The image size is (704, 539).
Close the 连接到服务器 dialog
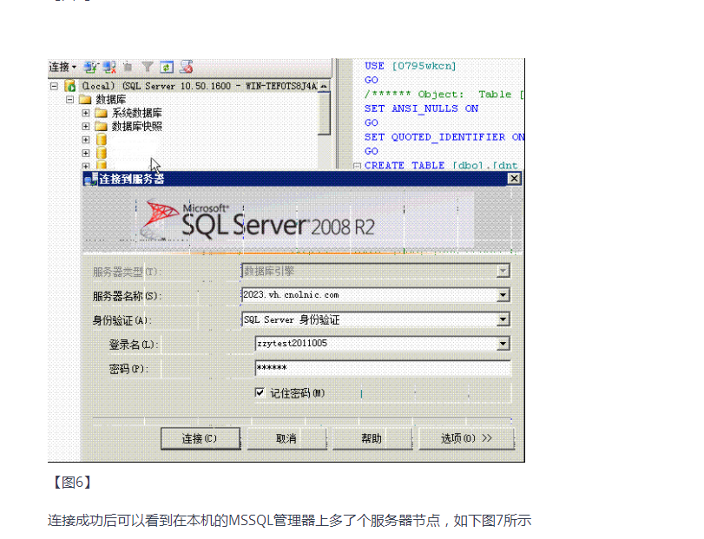[514, 179]
